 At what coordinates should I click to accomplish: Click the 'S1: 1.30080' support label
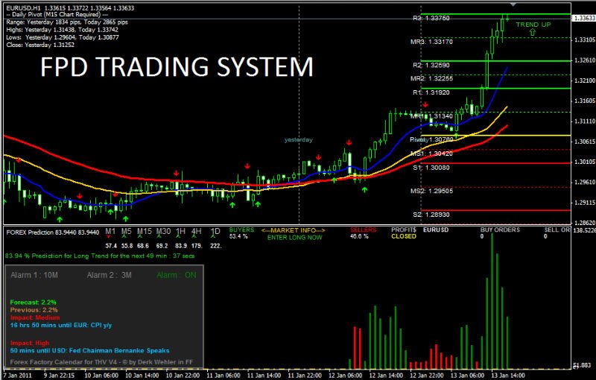coord(431,168)
